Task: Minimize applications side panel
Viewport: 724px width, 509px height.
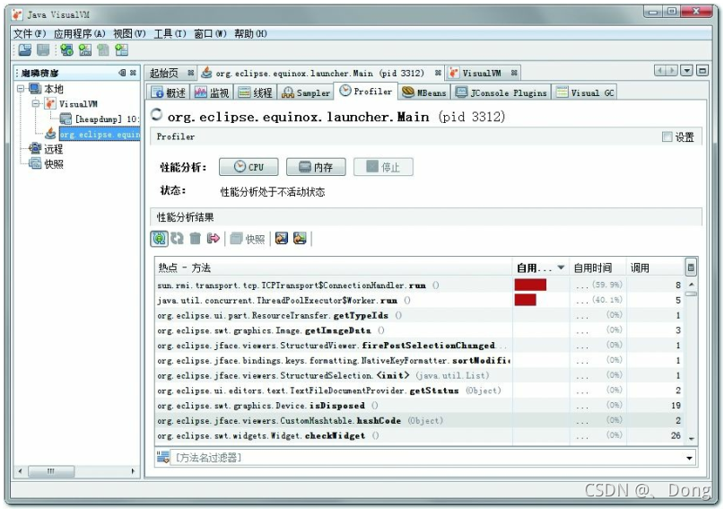Action: pos(122,73)
